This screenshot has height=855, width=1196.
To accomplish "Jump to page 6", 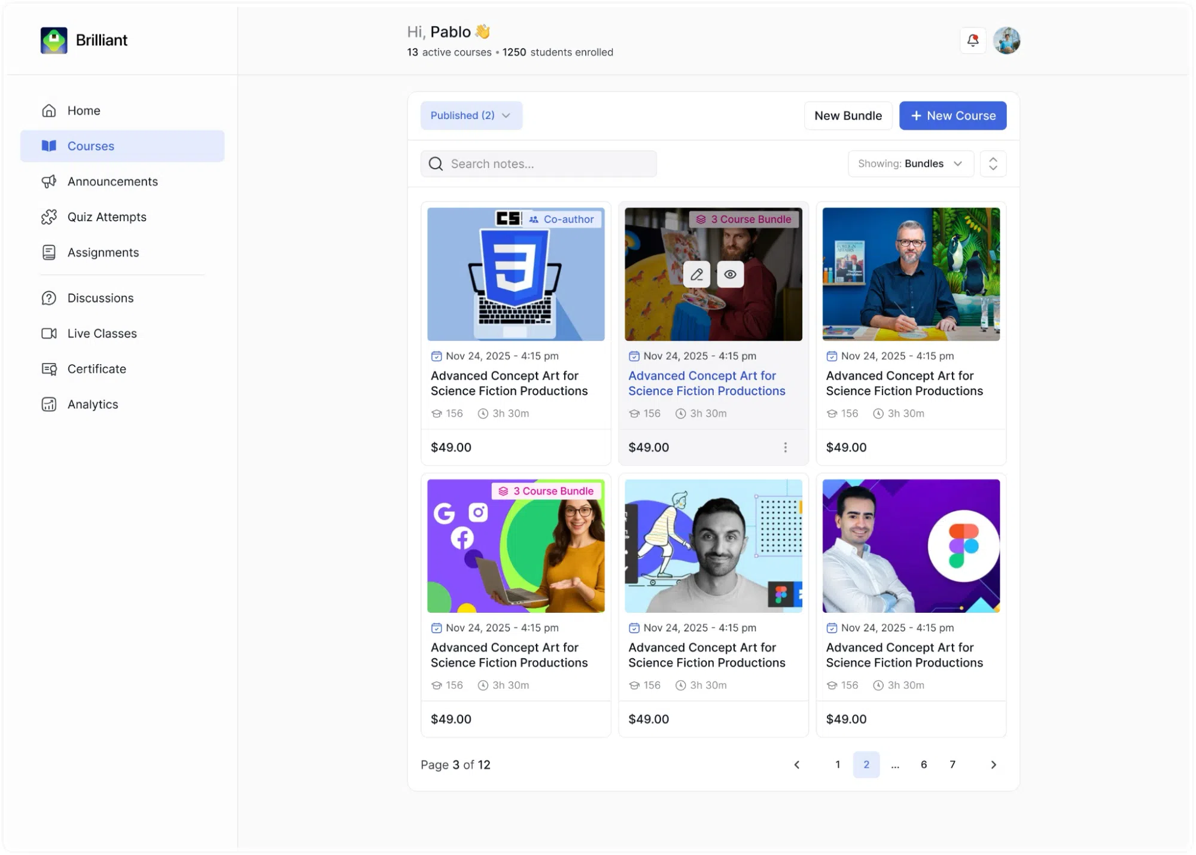I will pyautogui.click(x=924, y=765).
